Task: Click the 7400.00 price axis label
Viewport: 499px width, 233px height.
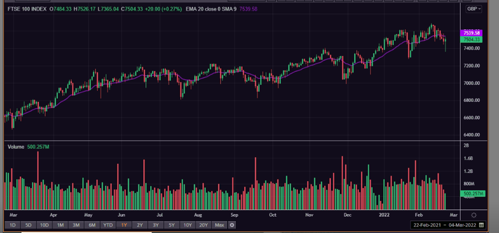Action: [x=471, y=48]
